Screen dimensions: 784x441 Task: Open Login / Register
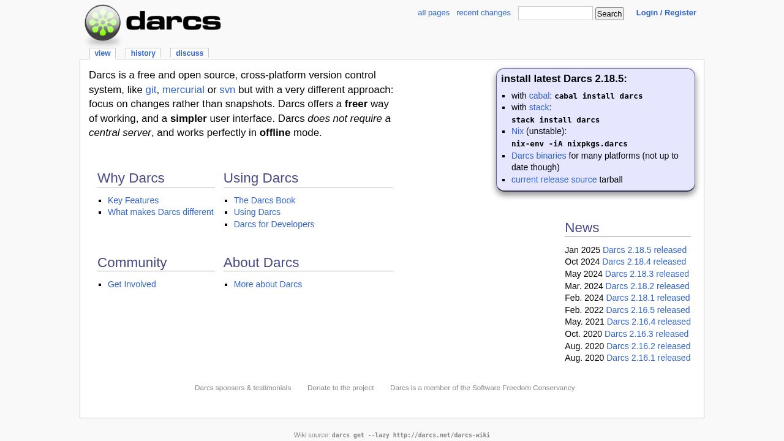pos(666,13)
